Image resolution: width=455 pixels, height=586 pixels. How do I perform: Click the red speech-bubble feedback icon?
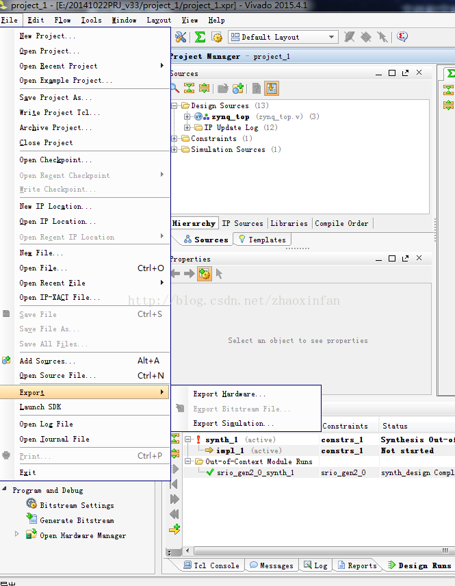pyautogui.click(x=402, y=37)
